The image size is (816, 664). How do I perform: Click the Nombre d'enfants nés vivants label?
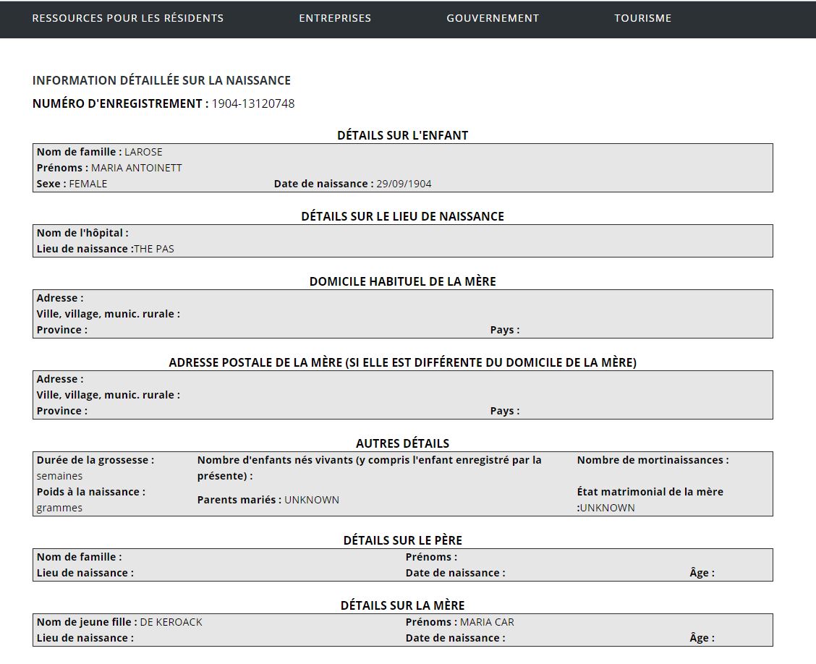[370, 468]
